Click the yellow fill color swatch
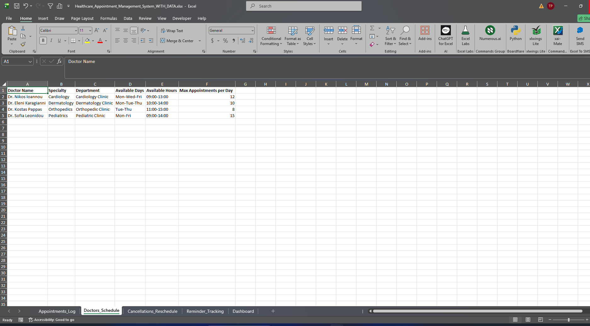Viewport: 590px width, 326px height. tap(87, 41)
